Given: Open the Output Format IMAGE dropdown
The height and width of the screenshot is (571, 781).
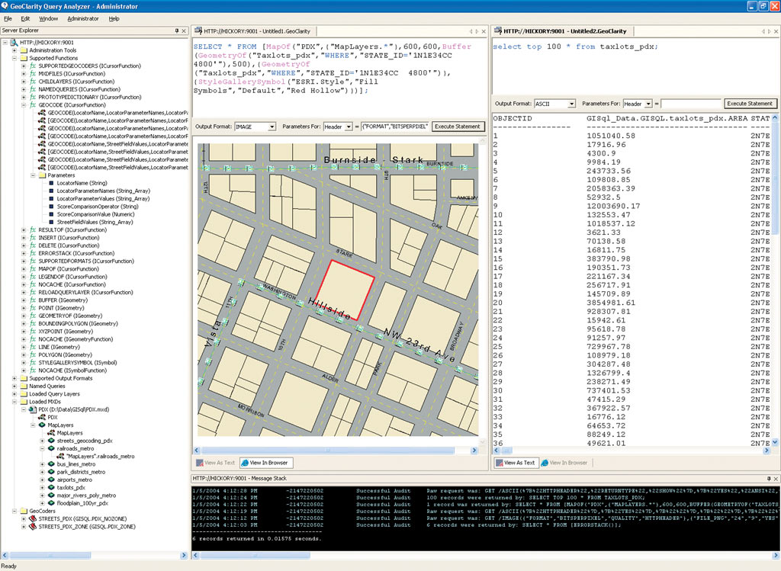Looking at the screenshot, I should tap(272, 127).
